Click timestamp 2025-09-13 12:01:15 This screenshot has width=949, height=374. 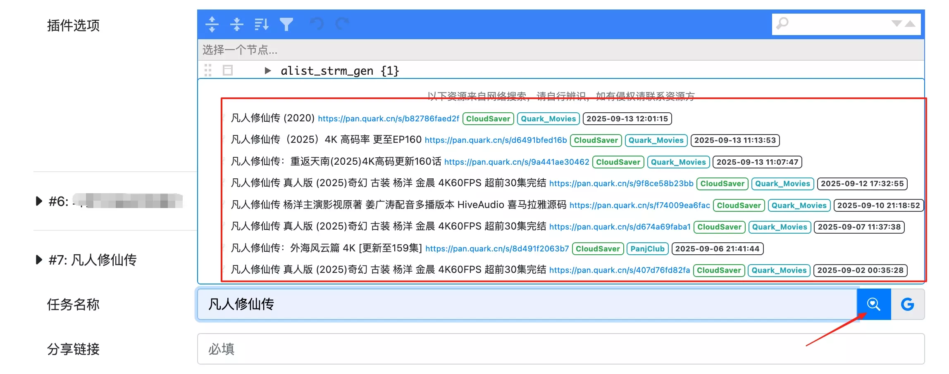[x=627, y=118]
